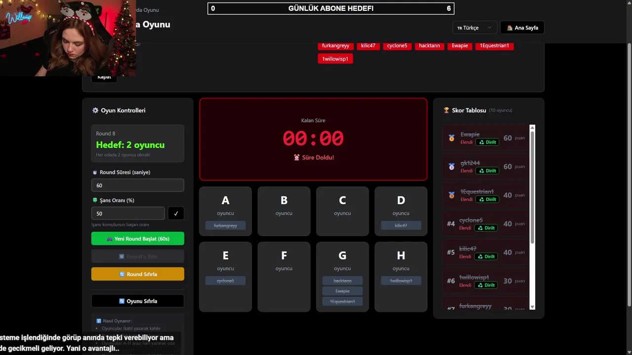
Task: Click the GÜNLÜK ABONE HEDEFI progress bar
Action: [x=331, y=8]
